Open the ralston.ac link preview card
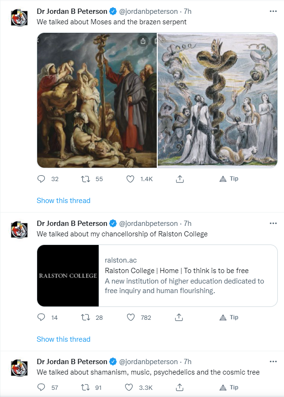The height and width of the screenshot is (397, 284). tap(157, 276)
